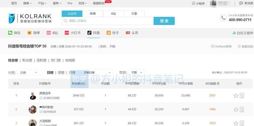Viewport: 254px width, 126px height.
Task: Click the mini-program icon in top bar
Action: pyautogui.click(x=193, y=3)
